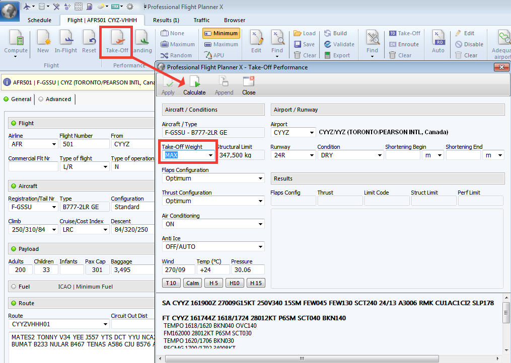Click the globe application button
This screenshot has height=363, width=511.
[9, 11]
